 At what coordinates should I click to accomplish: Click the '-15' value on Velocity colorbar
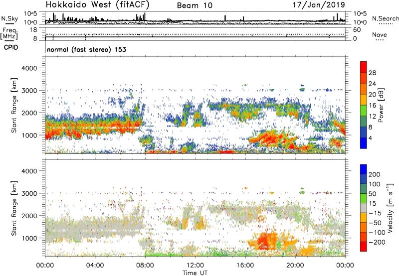pyautogui.click(x=375, y=213)
